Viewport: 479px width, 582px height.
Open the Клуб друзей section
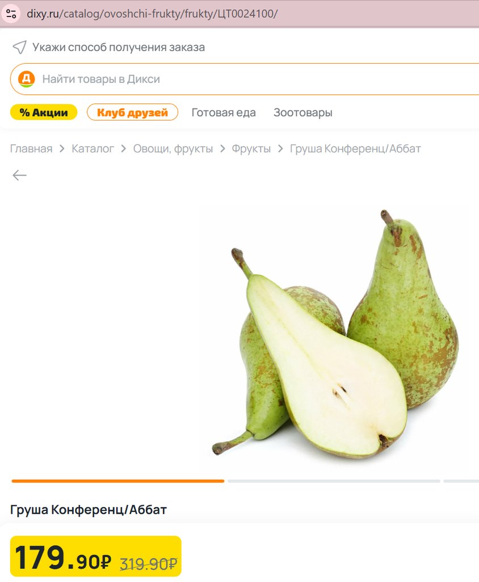[132, 113]
